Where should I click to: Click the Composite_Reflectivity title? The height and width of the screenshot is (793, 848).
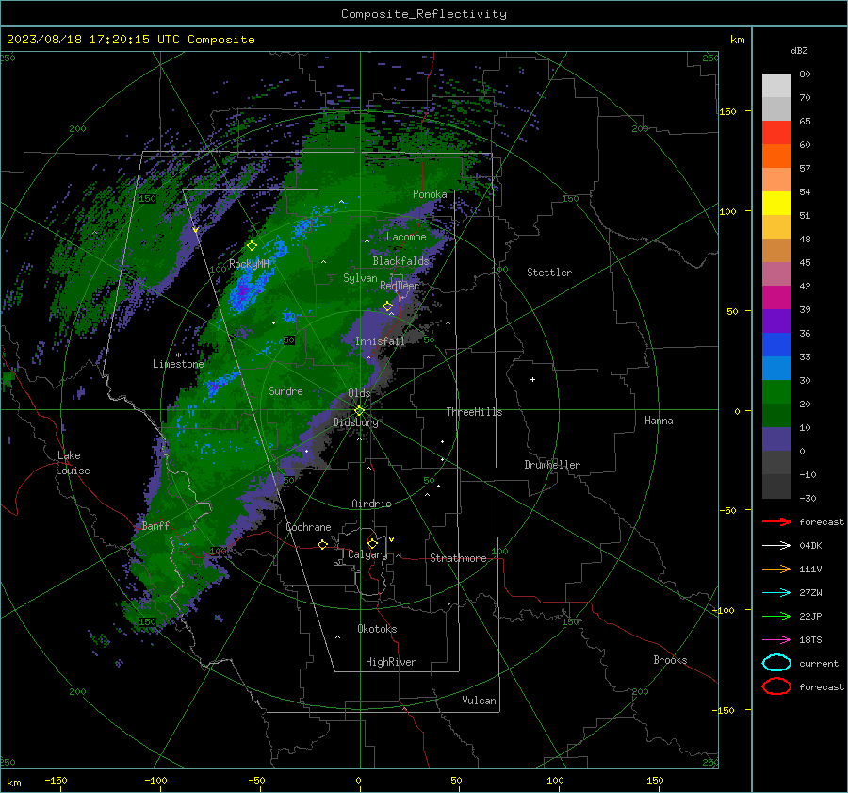tap(424, 14)
